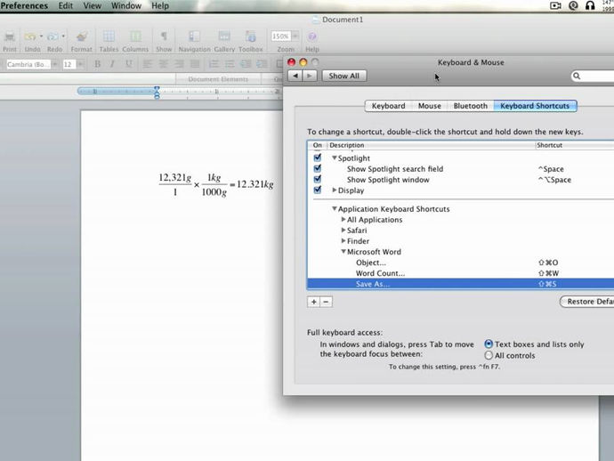The height and width of the screenshot is (461, 614).
Task: Go forward with the right arrow button
Action: (310, 76)
